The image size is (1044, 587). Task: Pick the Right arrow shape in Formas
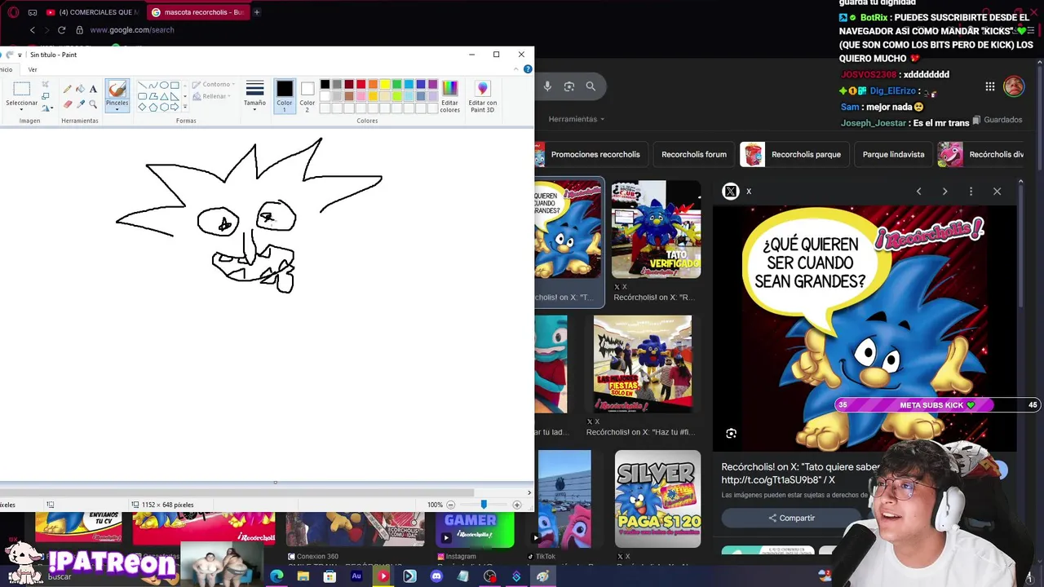coord(175,107)
